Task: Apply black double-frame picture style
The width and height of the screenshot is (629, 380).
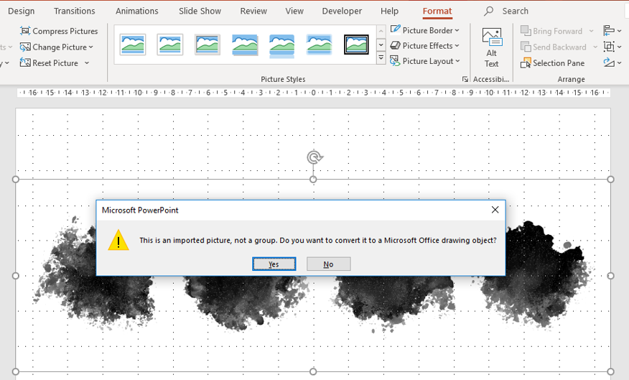Action: click(x=356, y=45)
